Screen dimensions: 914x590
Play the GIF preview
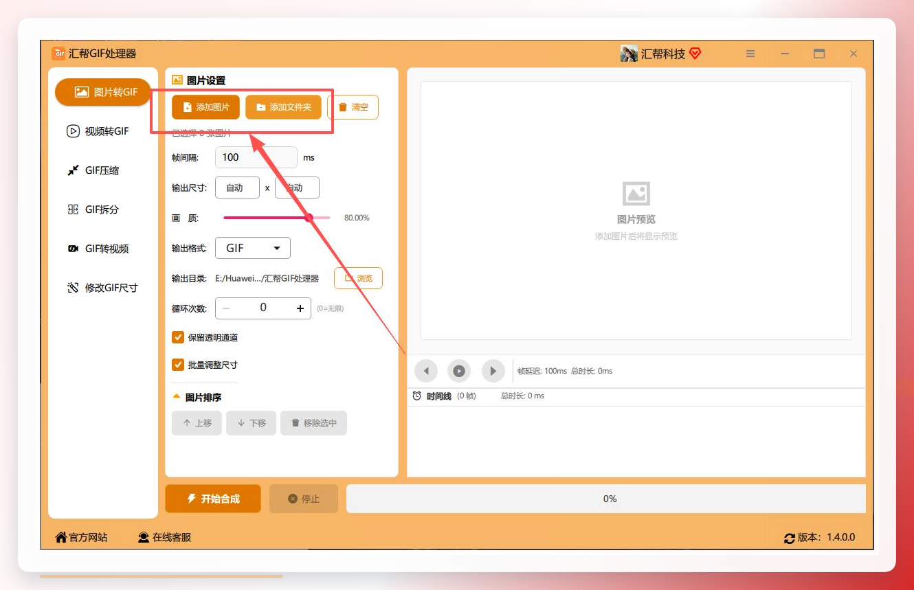(459, 372)
